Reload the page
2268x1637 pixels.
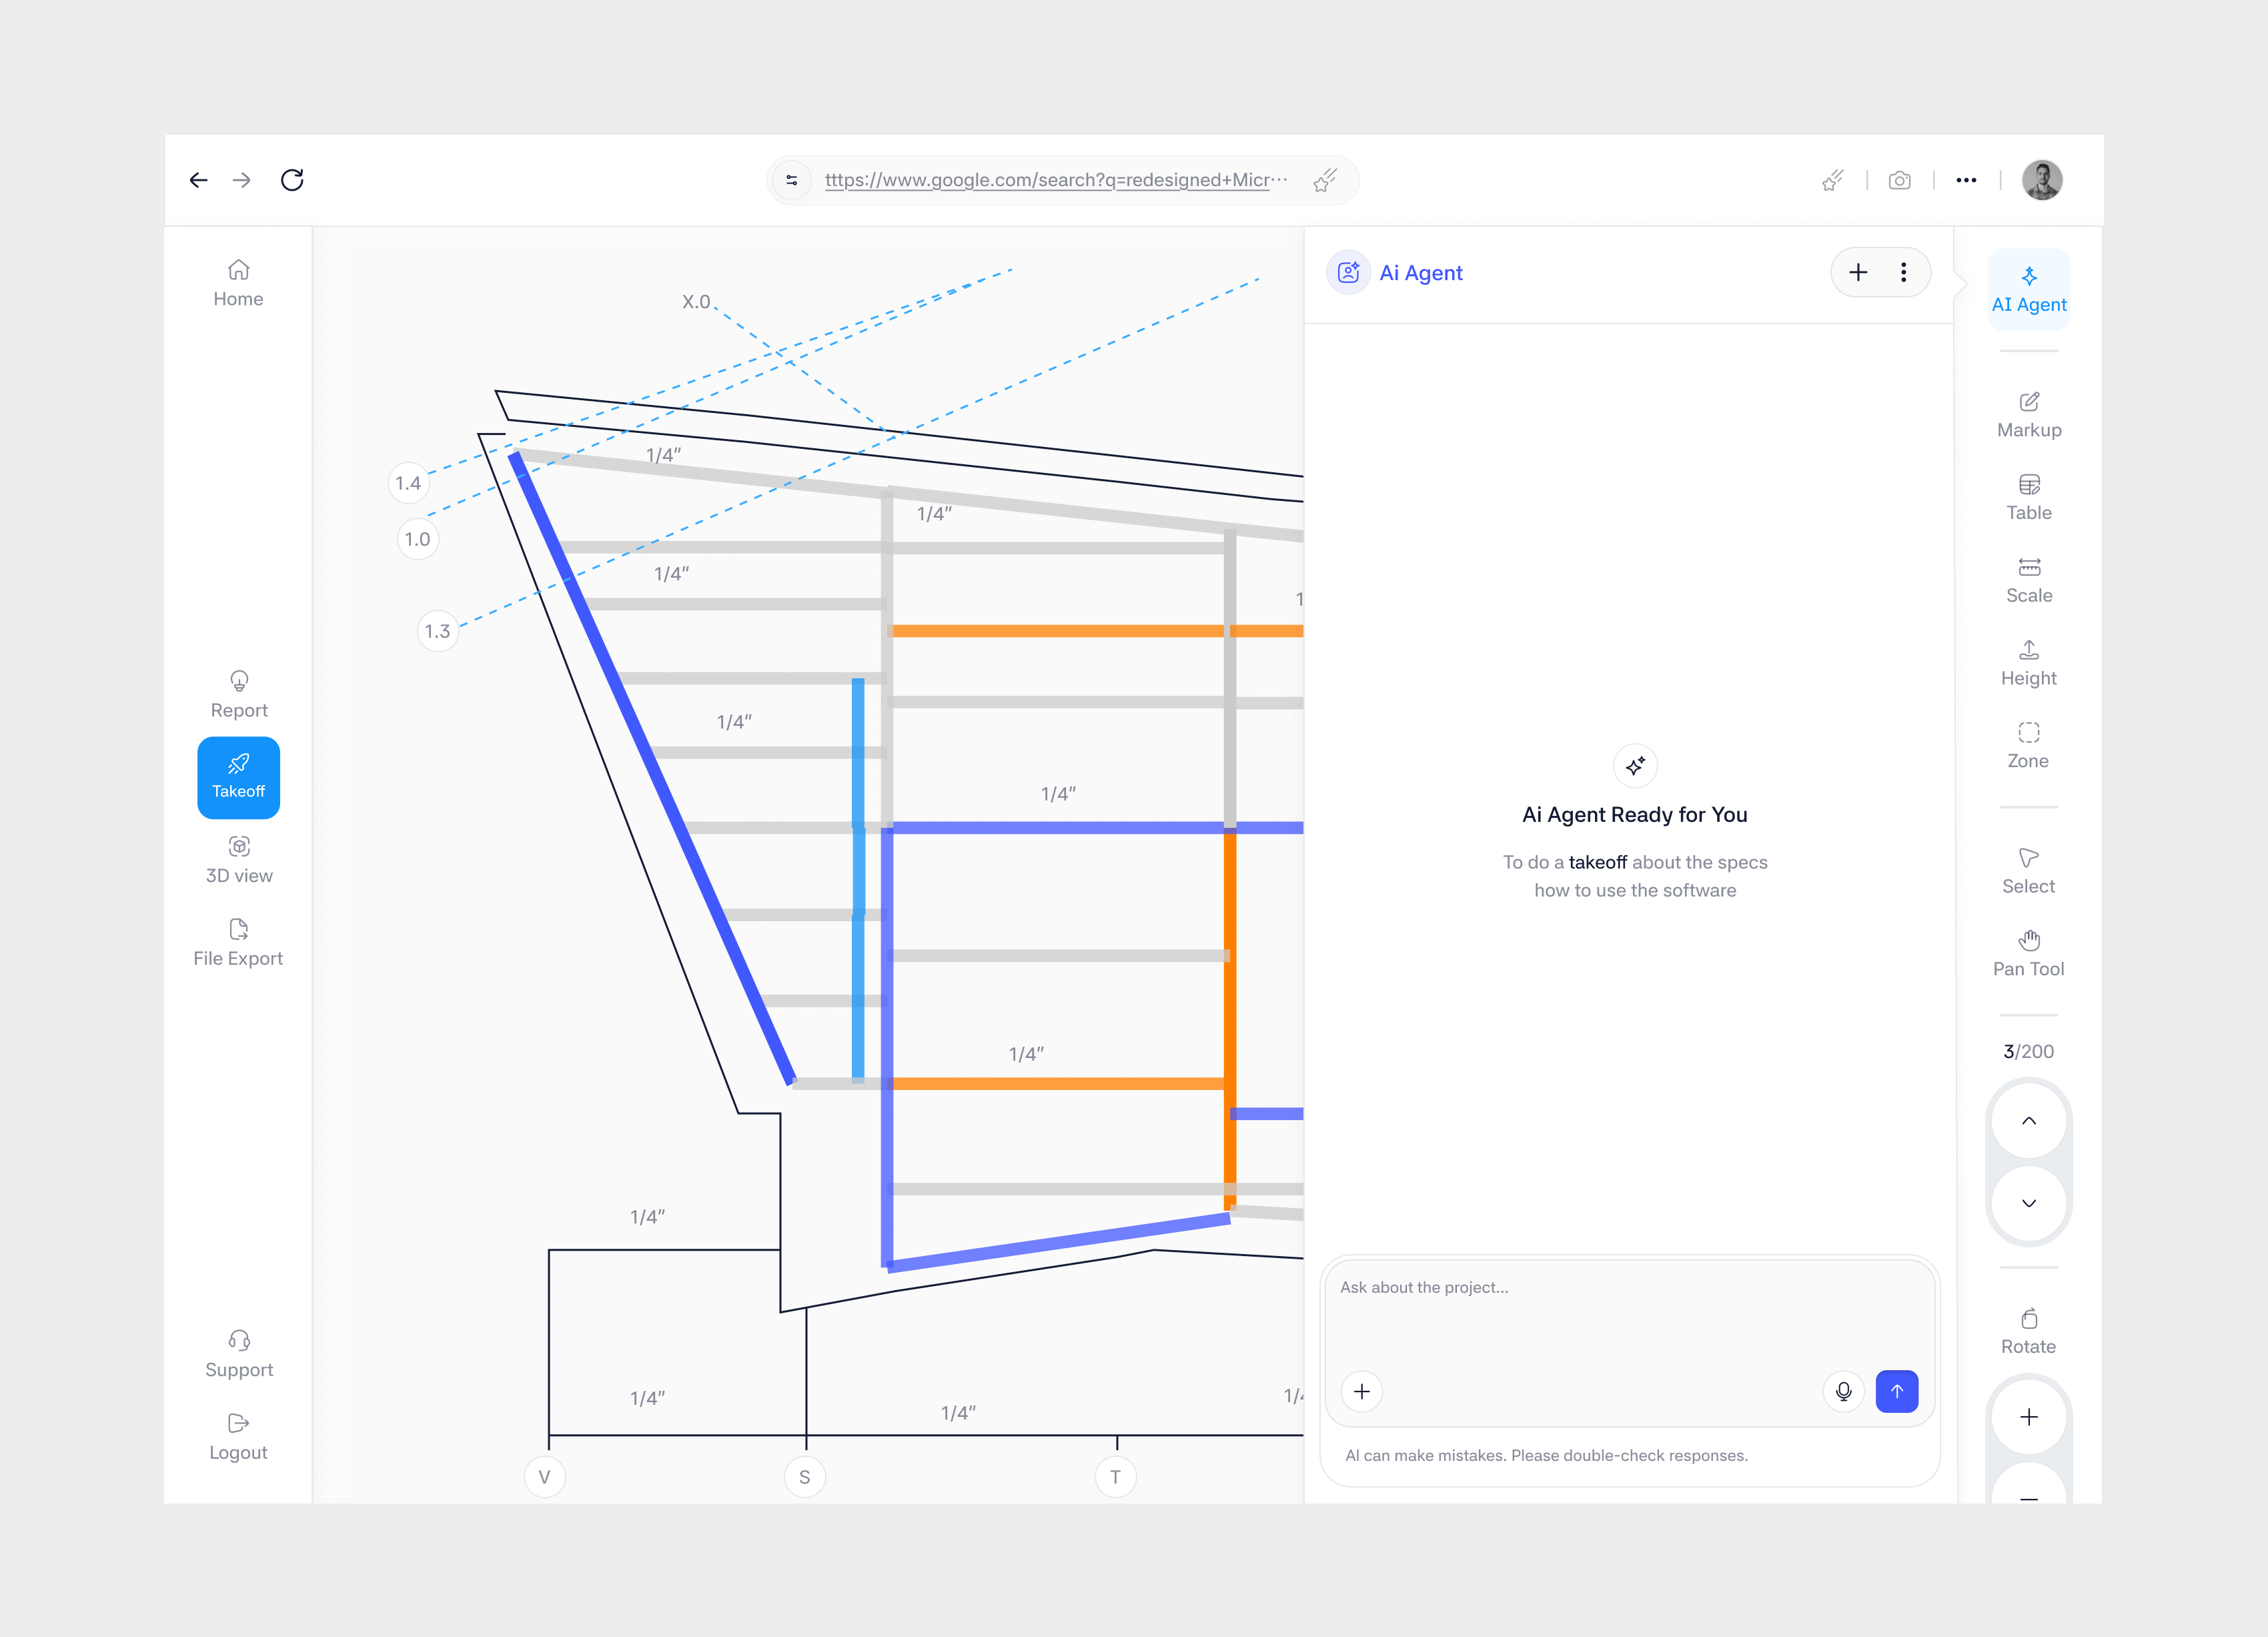(292, 180)
